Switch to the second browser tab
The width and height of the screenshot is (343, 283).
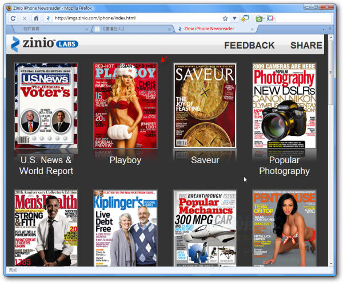133,29
